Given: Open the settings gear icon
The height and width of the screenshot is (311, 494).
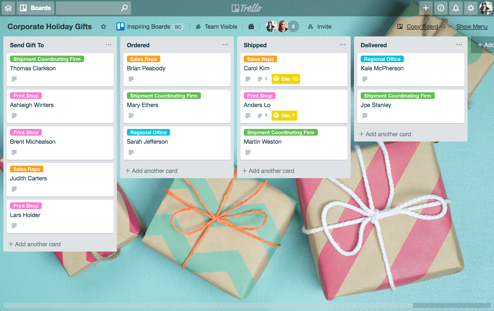Looking at the screenshot, I should click(x=471, y=8).
